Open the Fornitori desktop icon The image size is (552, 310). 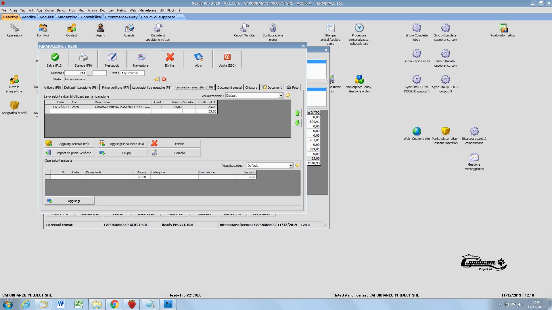coord(43,30)
